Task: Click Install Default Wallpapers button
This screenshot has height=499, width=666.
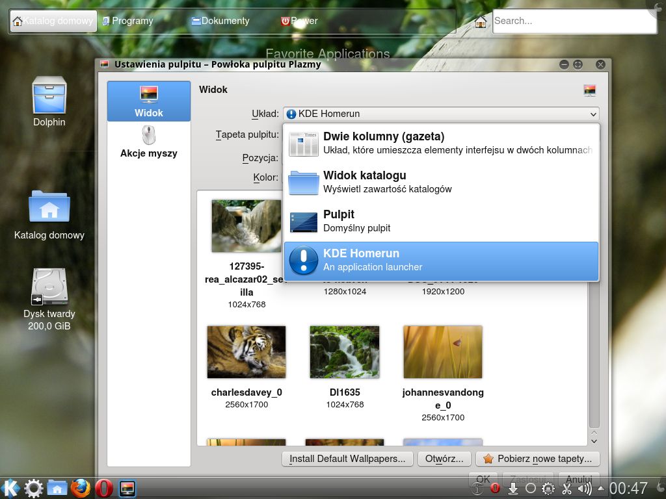Action: pos(347,459)
